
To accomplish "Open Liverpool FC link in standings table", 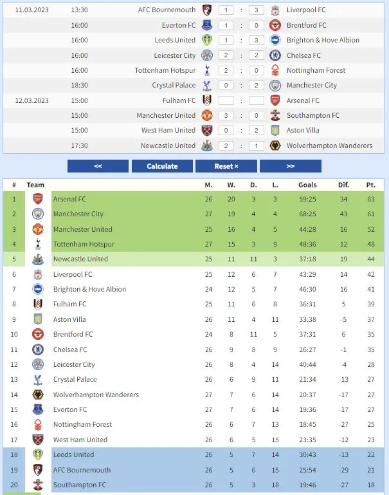I will (73, 274).
